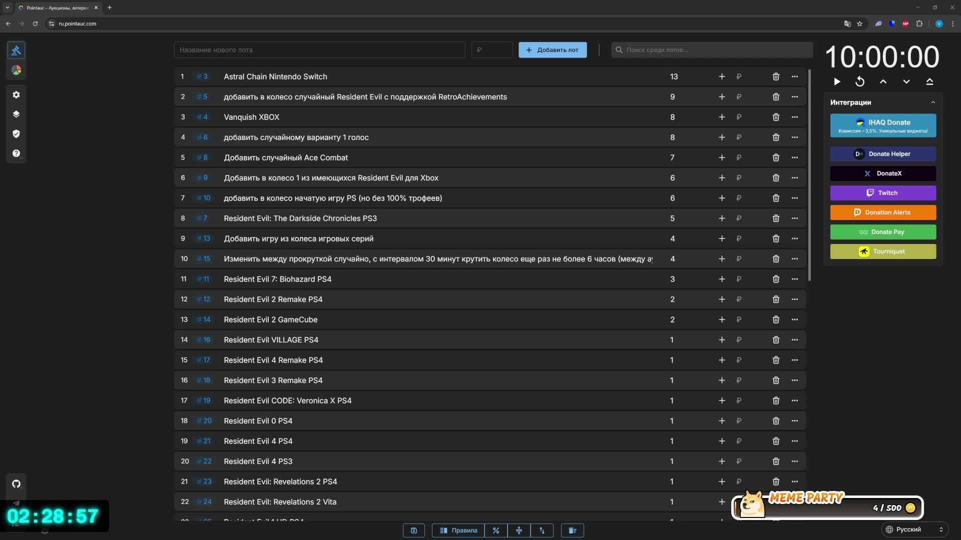Click the Добавить лот button
Viewport: 961px width, 540px height.
click(553, 50)
